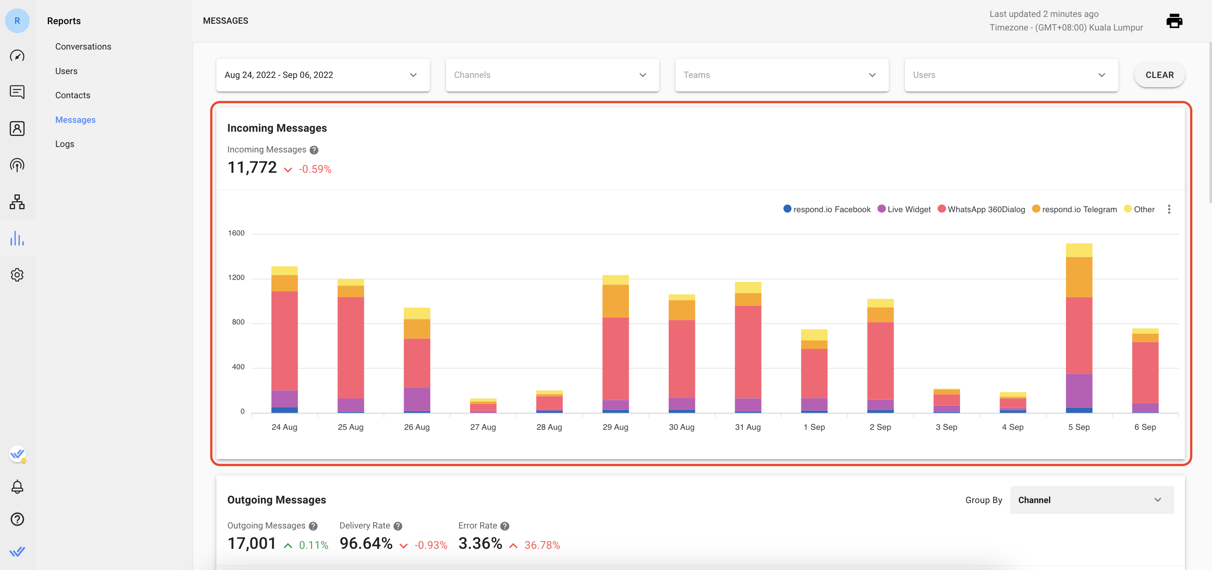Toggle the Other legend series
Image resolution: width=1212 pixels, height=570 pixels.
tap(1139, 210)
